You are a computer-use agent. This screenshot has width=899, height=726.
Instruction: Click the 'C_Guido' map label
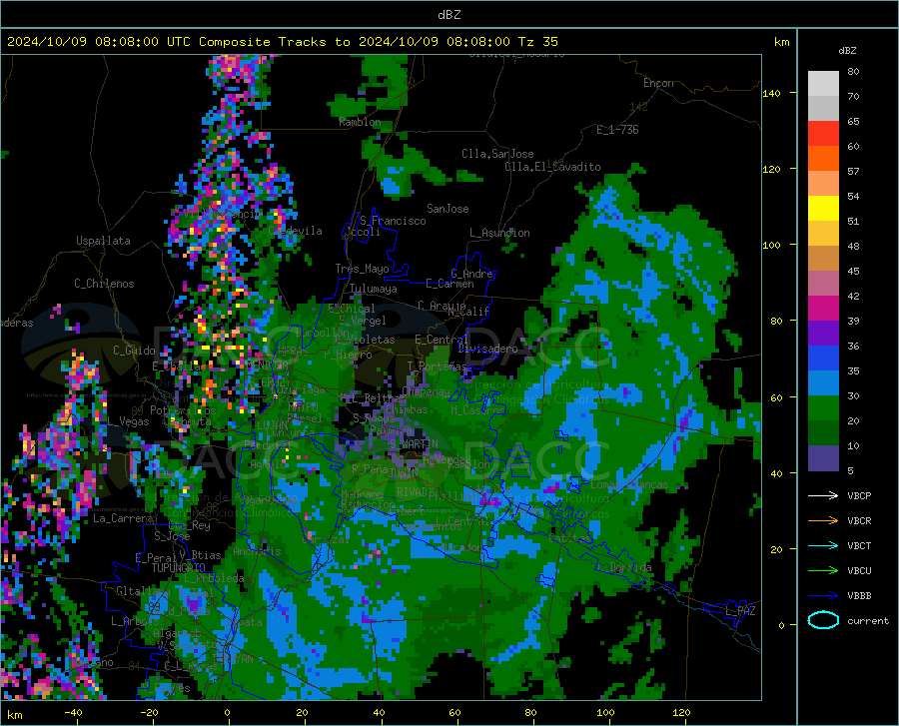134,351
